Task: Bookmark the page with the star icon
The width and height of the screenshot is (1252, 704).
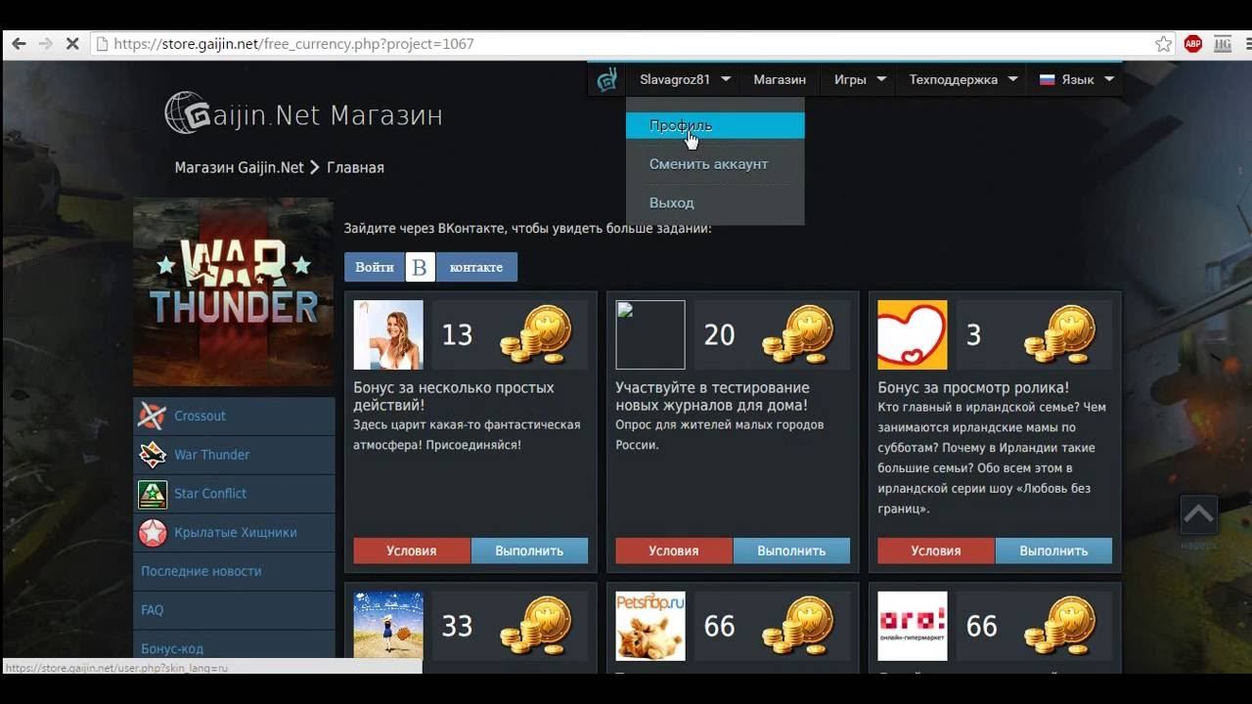Action: (1163, 44)
